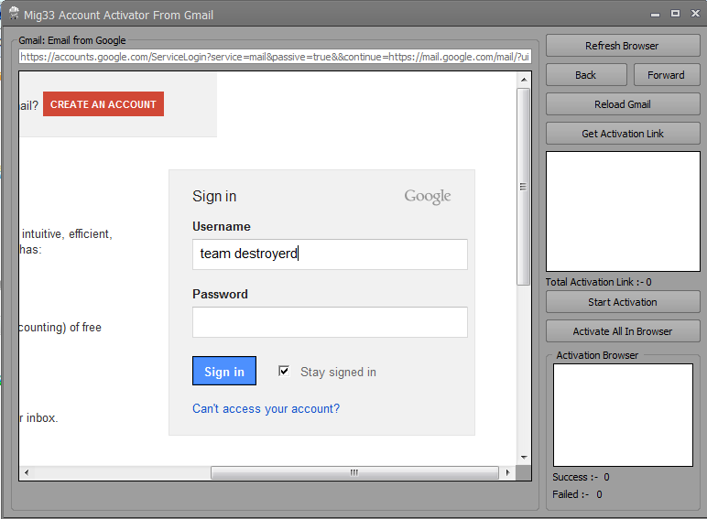Minimize the Mig33 Activator window
The width and height of the screenshot is (707, 519).
[x=655, y=14]
